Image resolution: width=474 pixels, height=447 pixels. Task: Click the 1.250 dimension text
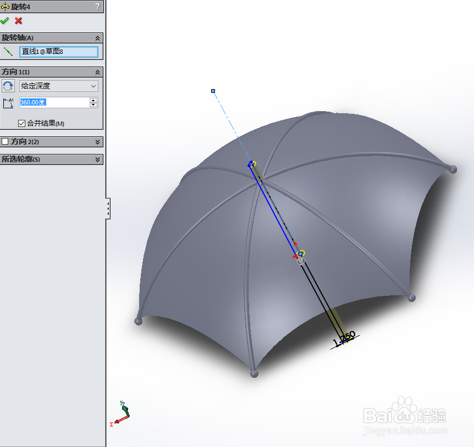344,338
